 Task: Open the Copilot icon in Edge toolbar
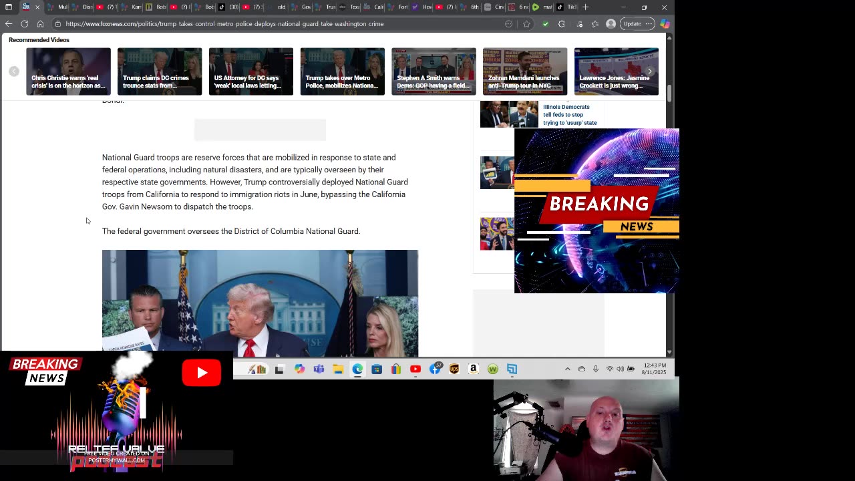pyautogui.click(x=665, y=24)
